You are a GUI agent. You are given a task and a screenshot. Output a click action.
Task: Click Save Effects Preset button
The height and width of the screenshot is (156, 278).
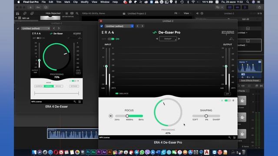tap(250, 81)
